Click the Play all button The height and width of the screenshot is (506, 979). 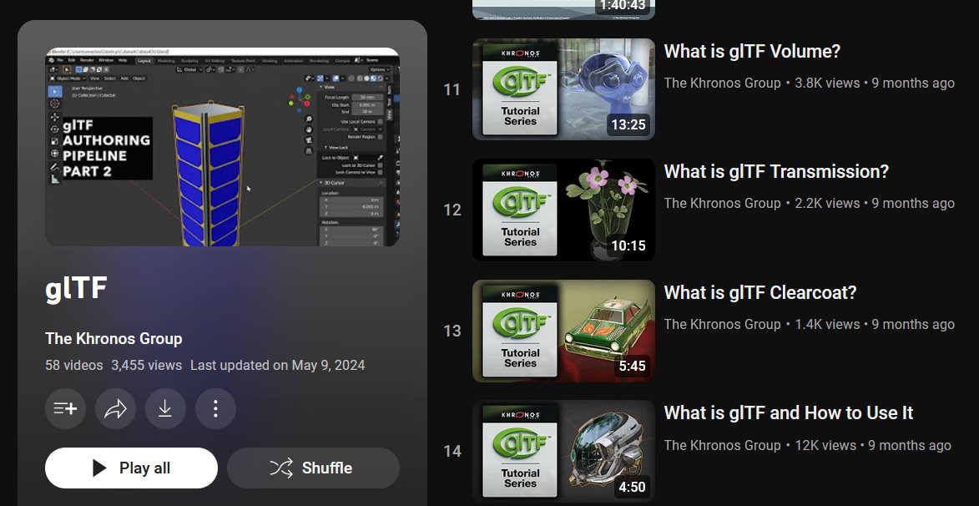(x=131, y=468)
